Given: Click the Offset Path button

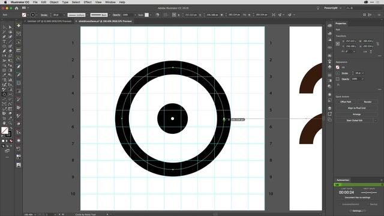Looking at the screenshot, I should pos(346,101).
